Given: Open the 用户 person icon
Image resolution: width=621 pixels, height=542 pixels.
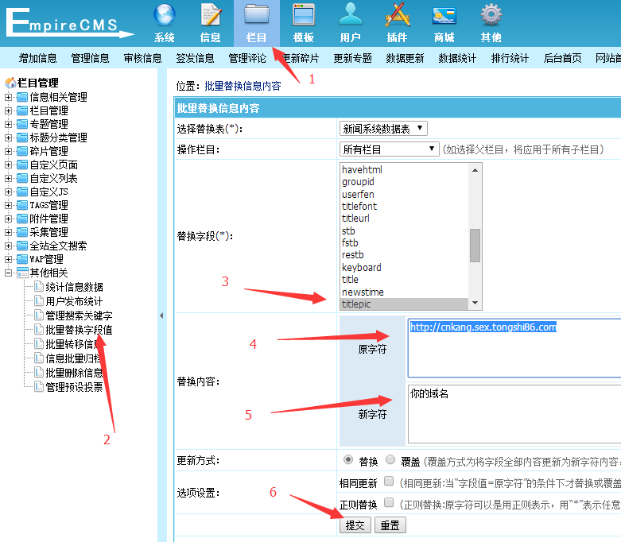Looking at the screenshot, I should (351, 15).
